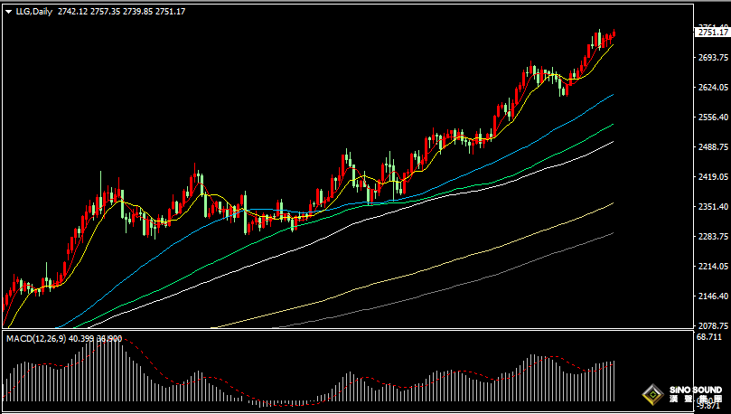Viewport: 731px width, 414px height.
Task: Click the 2693.75 price axis label
Action: pyautogui.click(x=713, y=57)
